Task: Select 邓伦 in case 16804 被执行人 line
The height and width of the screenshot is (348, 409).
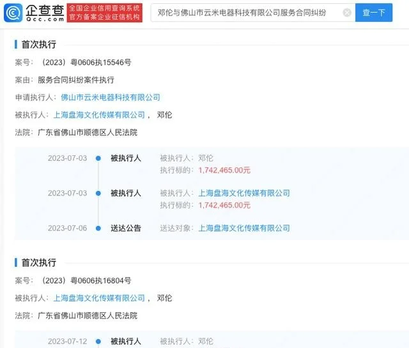Action: (165, 298)
